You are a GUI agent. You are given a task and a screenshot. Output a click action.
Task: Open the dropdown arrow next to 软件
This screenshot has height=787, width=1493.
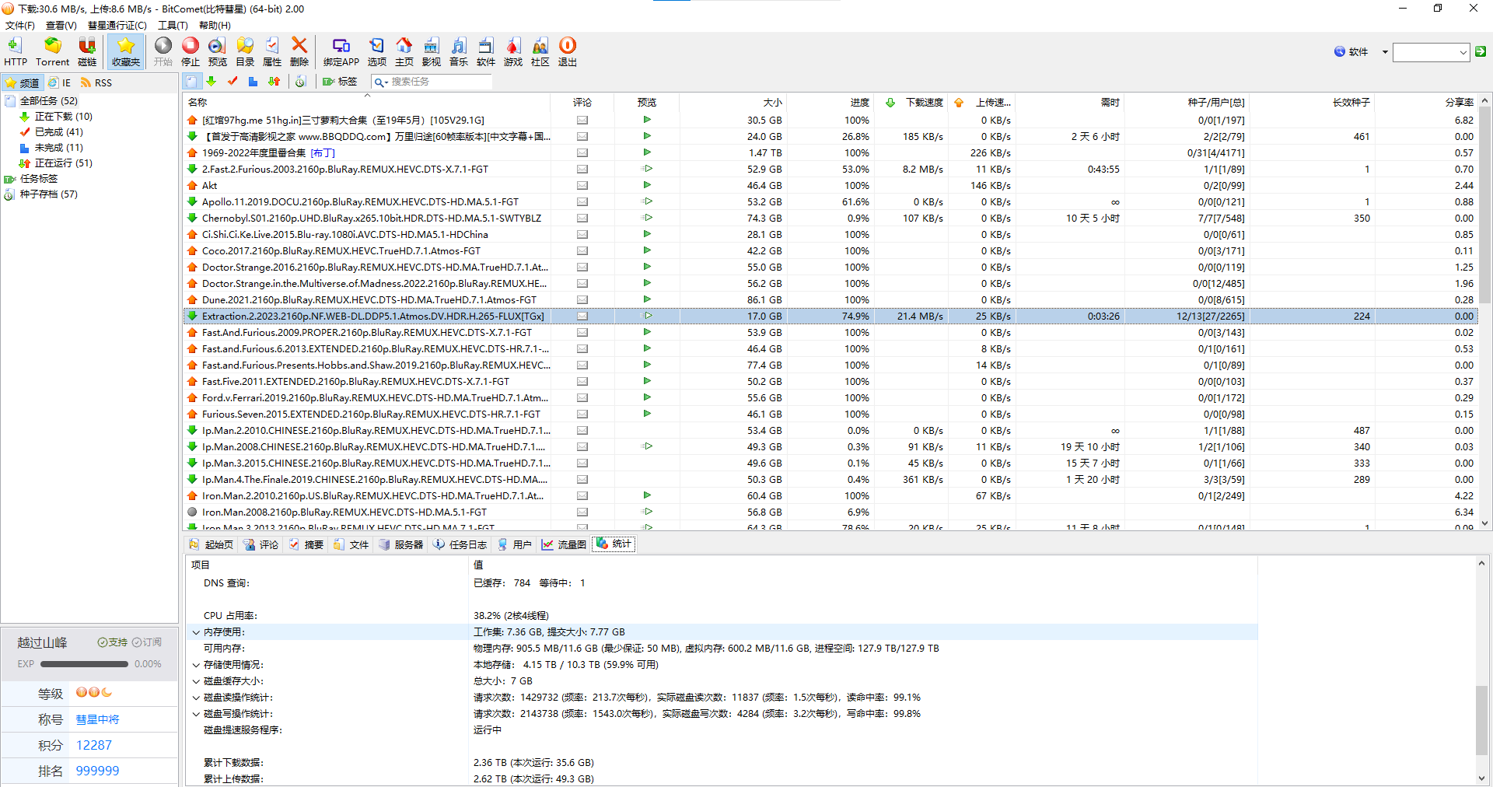pyautogui.click(x=1384, y=52)
